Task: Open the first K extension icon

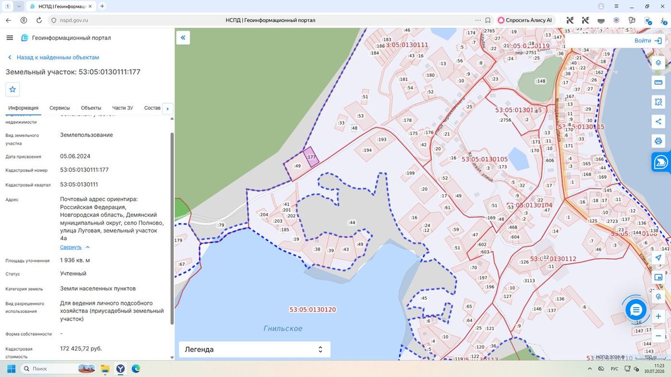Action: tap(570, 20)
